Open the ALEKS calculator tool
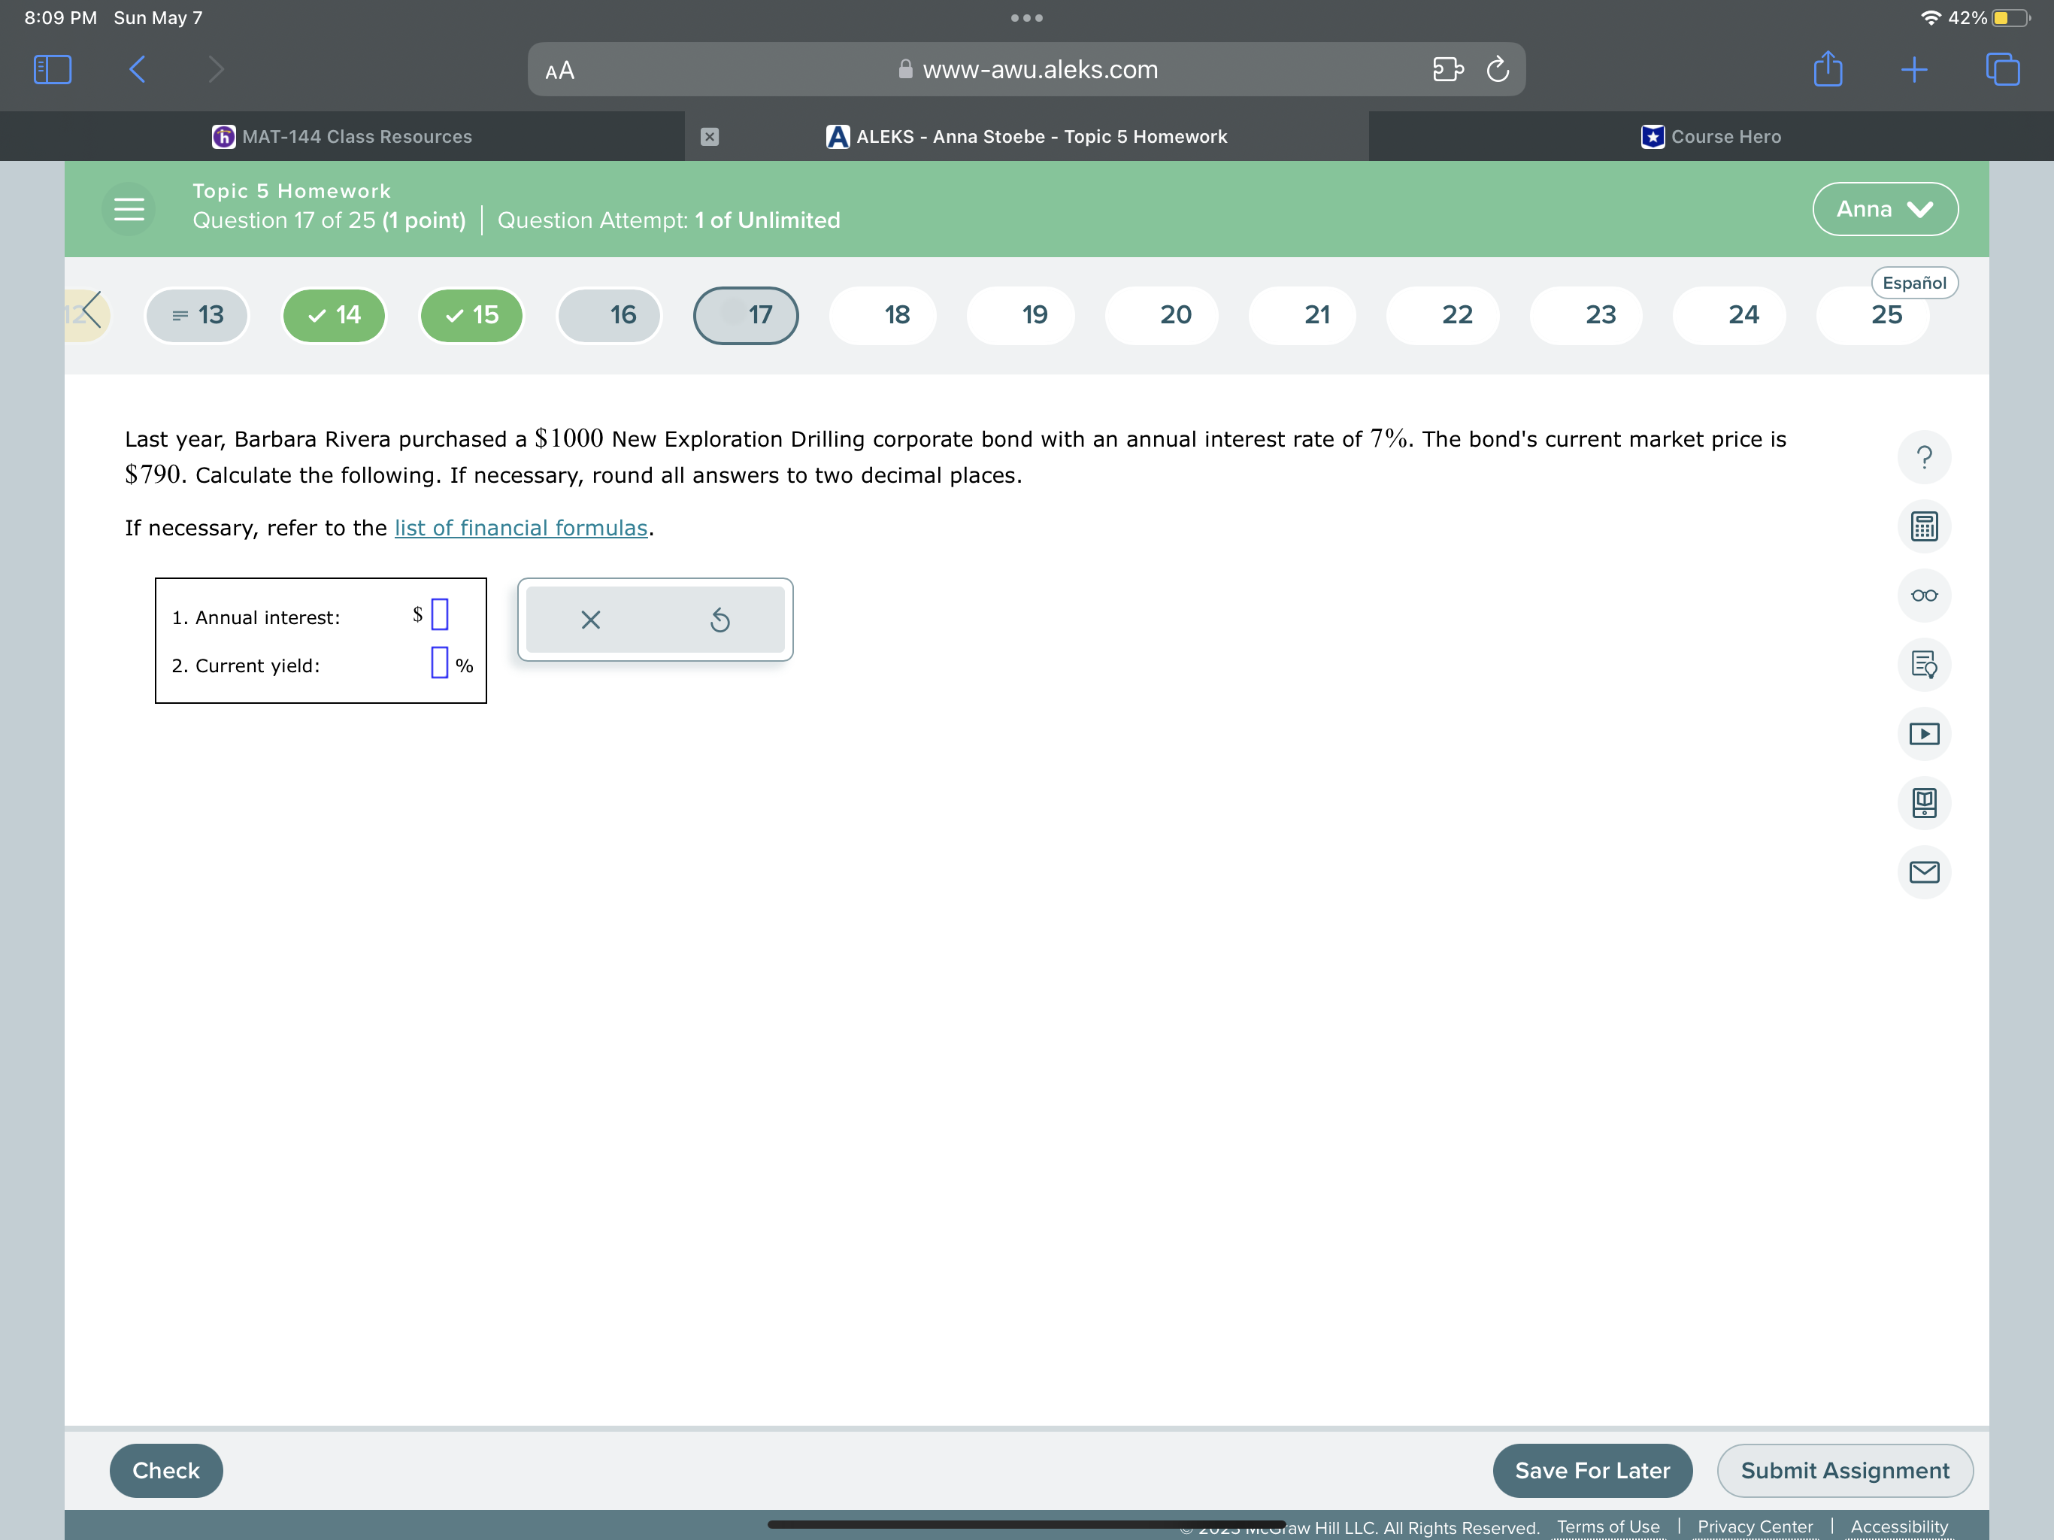Viewport: 2054px width, 1540px height. point(1923,526)
